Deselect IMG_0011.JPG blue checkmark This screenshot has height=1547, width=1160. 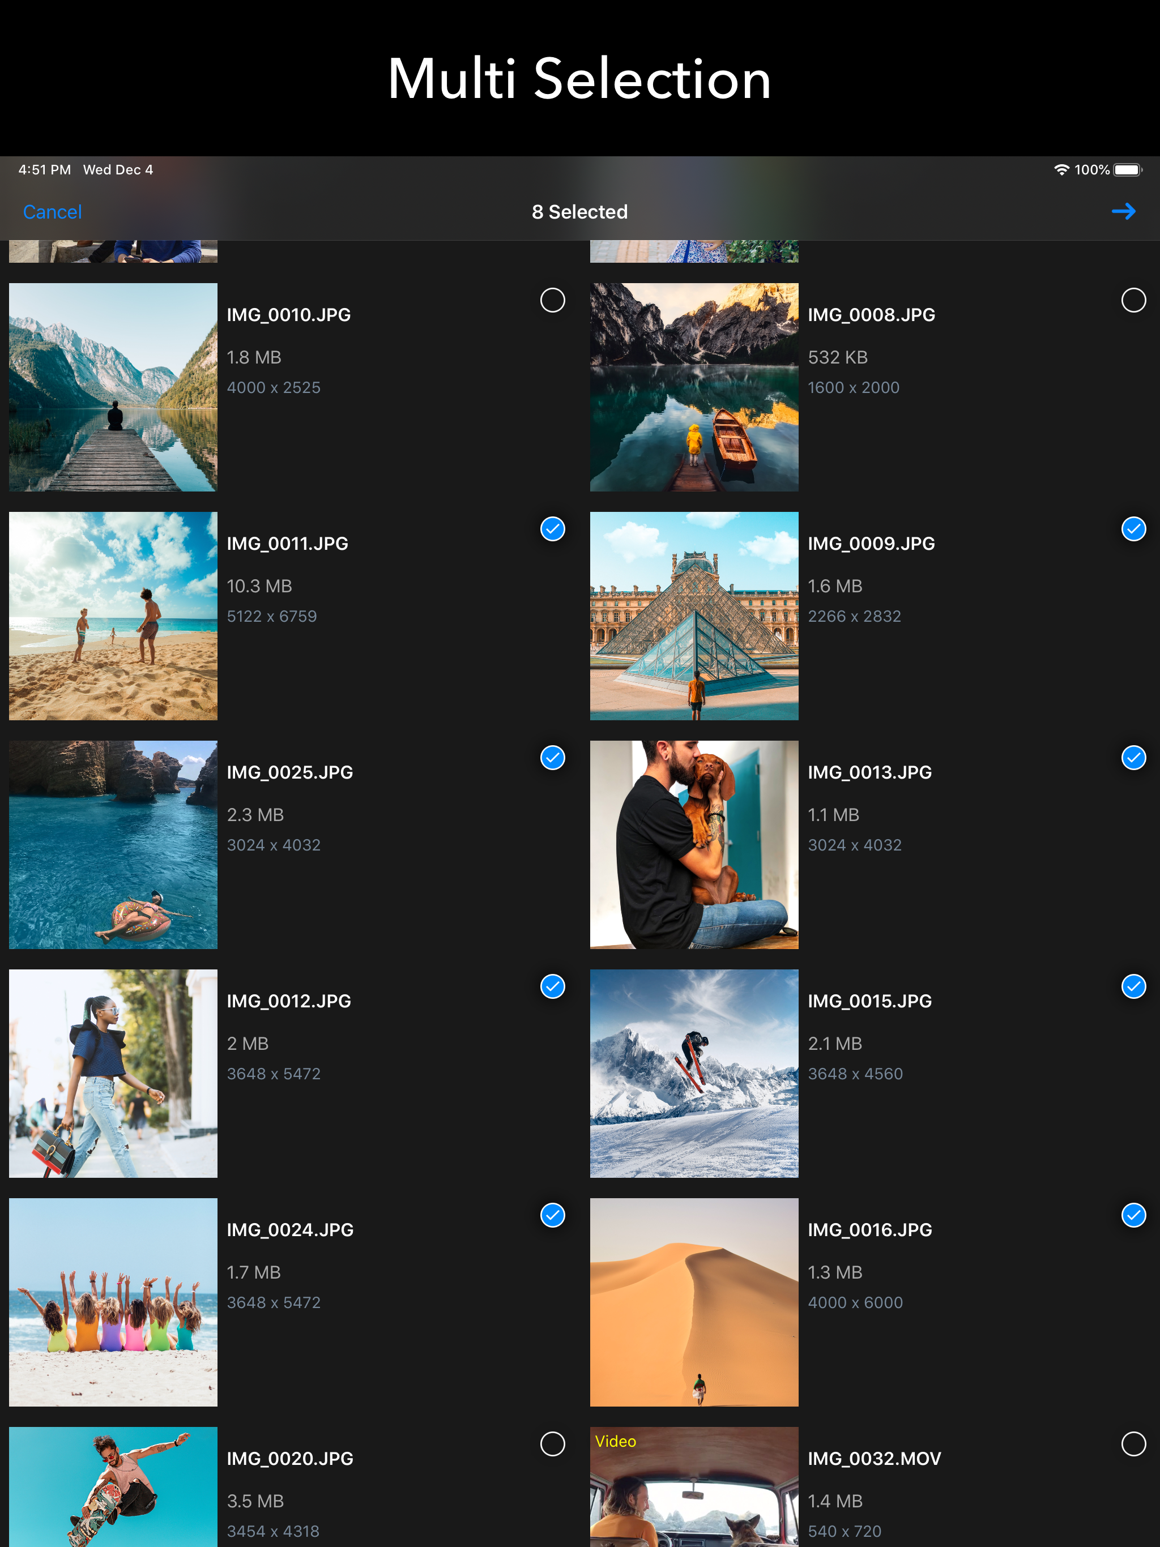tap(552, 529)
